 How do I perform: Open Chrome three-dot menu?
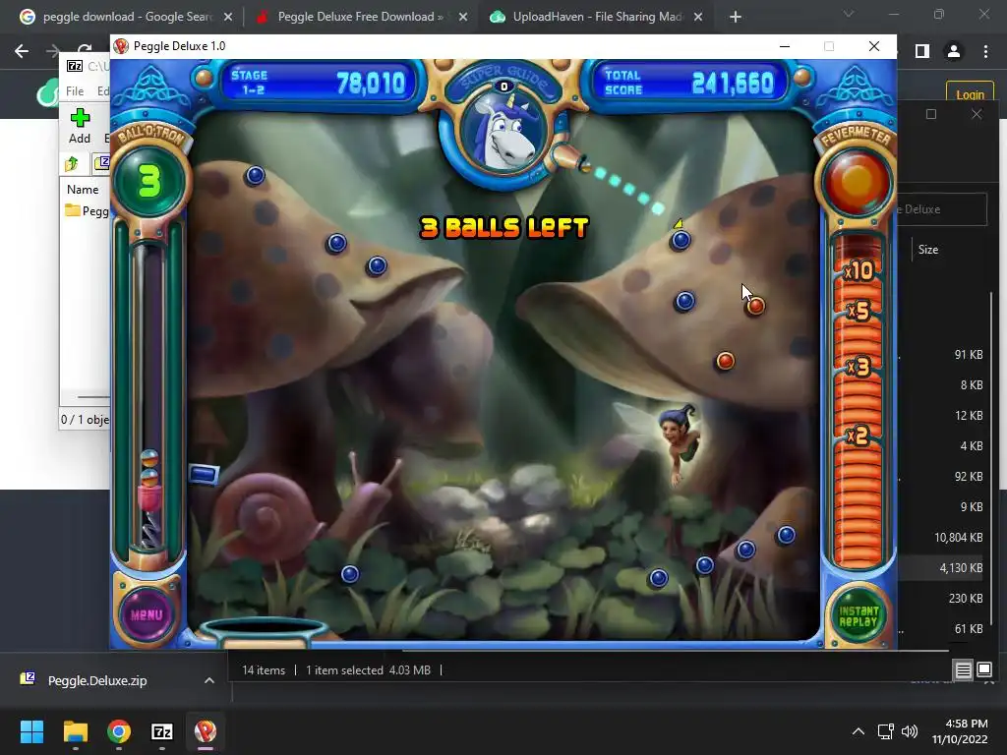pyautogui.click(x=985, y=51)
